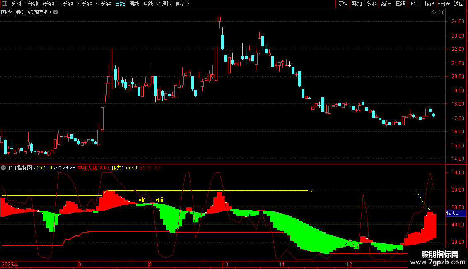Click the B5: 81.83 value
Image resolution: width=468 pixels, height=269 pixels.
150,168
